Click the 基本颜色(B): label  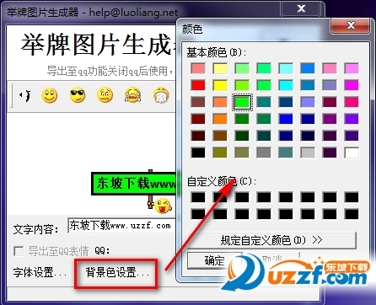tap(217, 52)
